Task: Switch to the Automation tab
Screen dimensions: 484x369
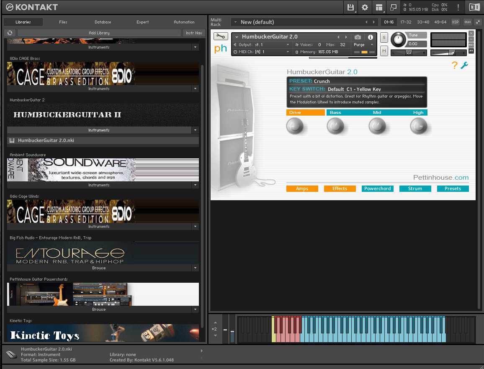Action: click(x=184, y=22)
